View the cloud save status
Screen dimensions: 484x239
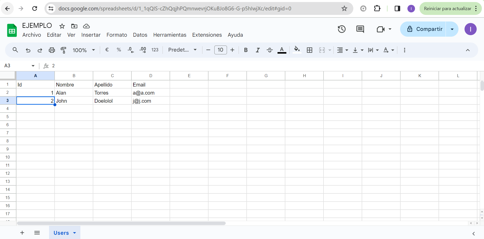click(x=86, y=26)
